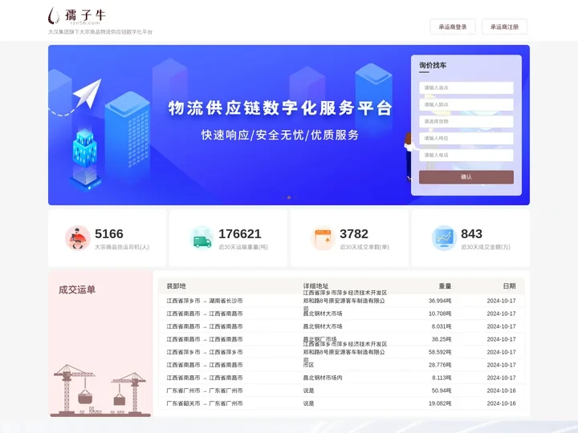Click the 日期 column header

[509, 286]
